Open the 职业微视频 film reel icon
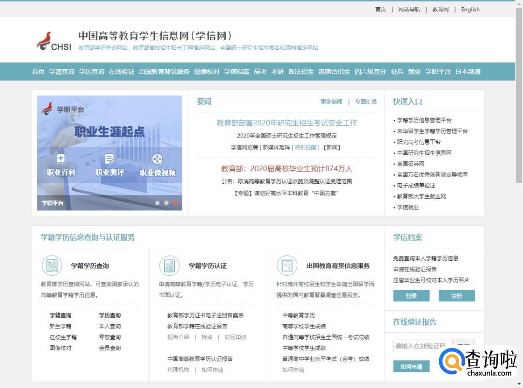The image size is (523, 388). coord(157,159)
